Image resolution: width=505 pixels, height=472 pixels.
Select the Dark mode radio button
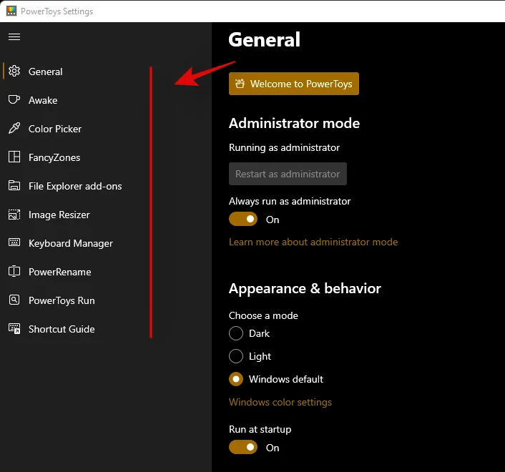(x=236, y=333)
